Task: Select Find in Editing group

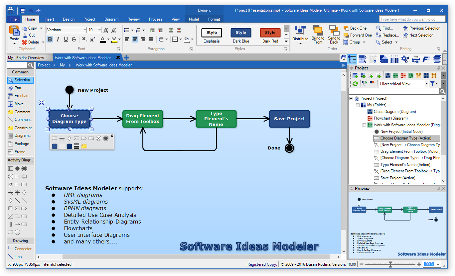Action: [x=384, y=28]
